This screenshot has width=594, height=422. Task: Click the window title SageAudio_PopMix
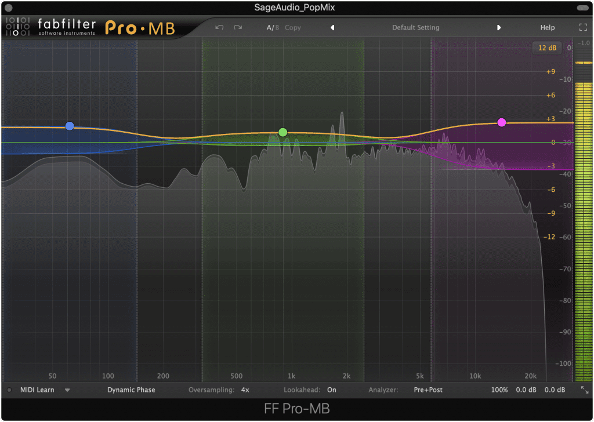(x=294, y=8)
